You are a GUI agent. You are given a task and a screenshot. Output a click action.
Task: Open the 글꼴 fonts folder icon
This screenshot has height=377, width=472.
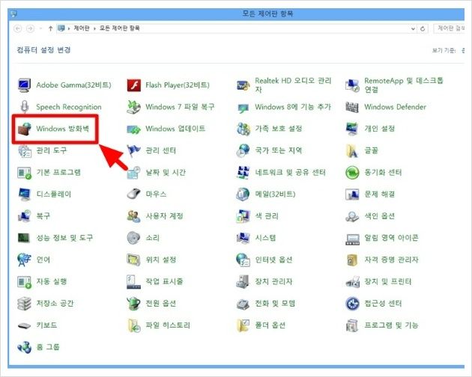(x=352, y=150)
